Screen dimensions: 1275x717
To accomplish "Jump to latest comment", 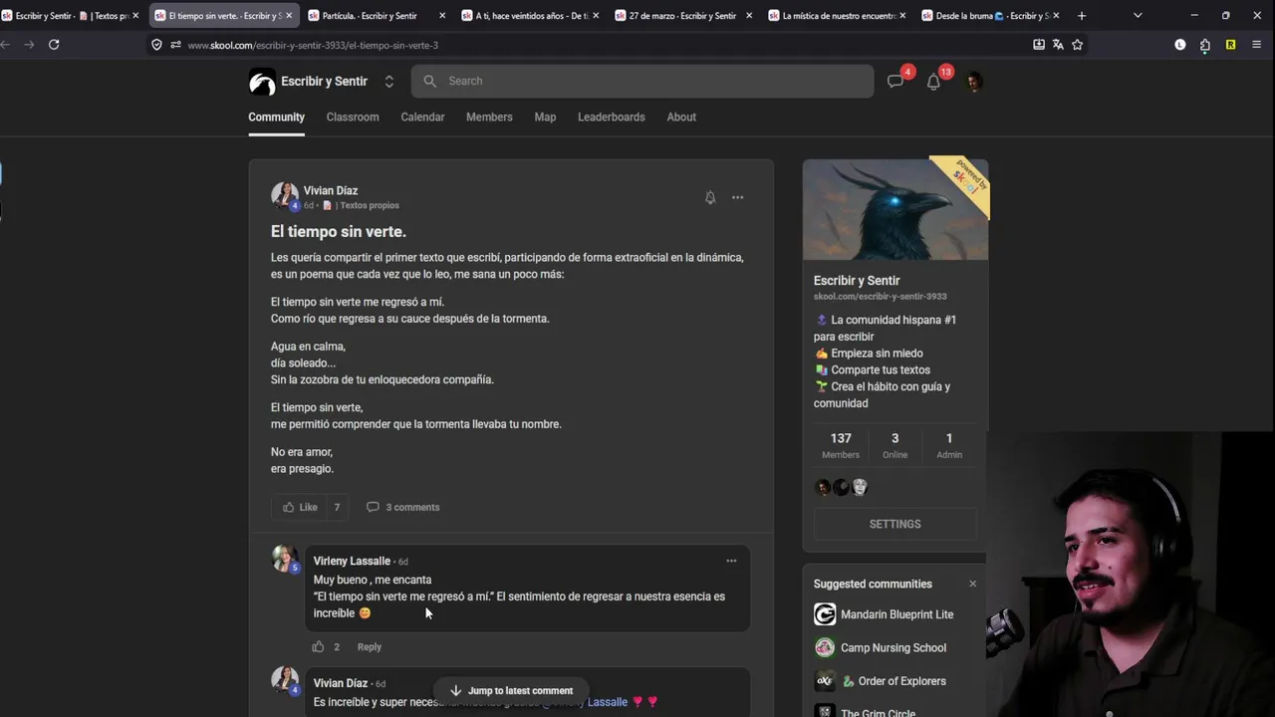I will 511,690.
